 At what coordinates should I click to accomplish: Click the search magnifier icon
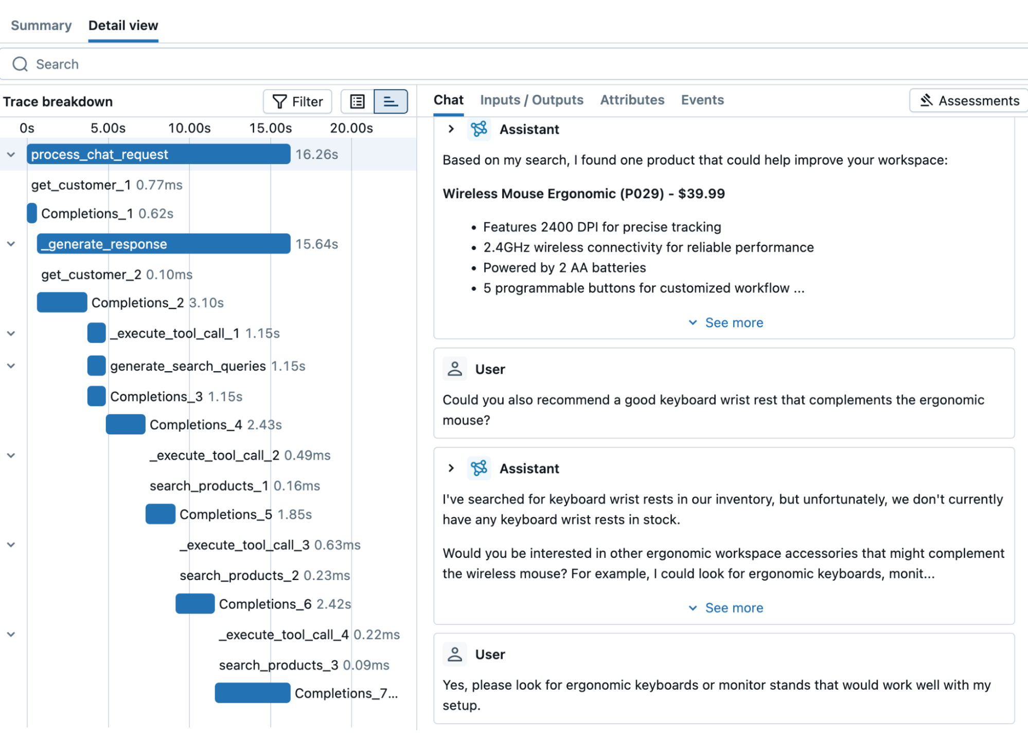20,64
